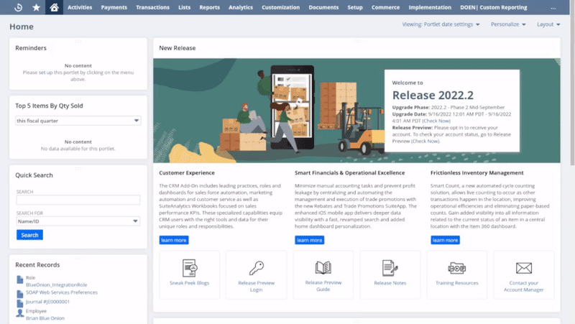Open the Setup menu

tap(355, 7)
